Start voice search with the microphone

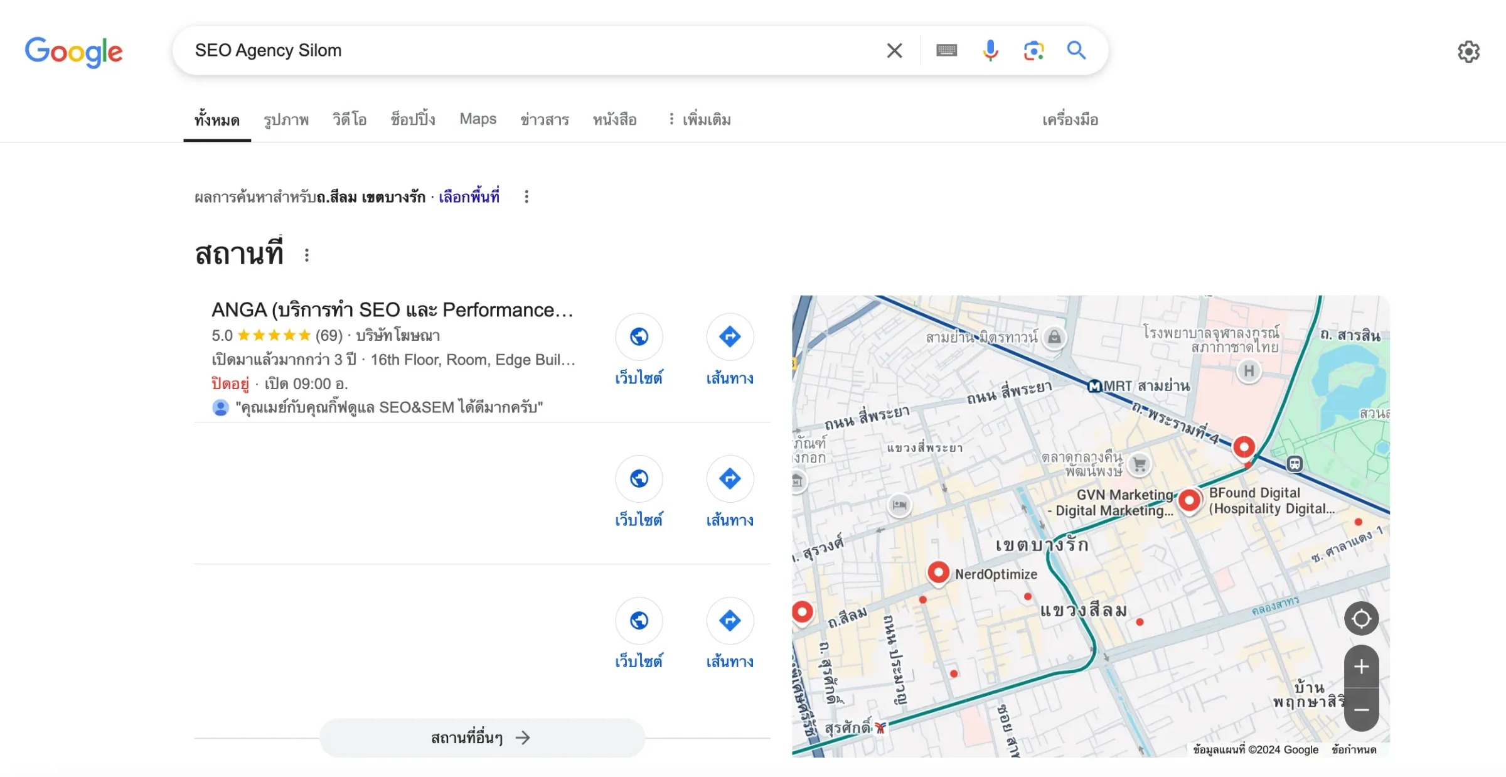(990, 50)
